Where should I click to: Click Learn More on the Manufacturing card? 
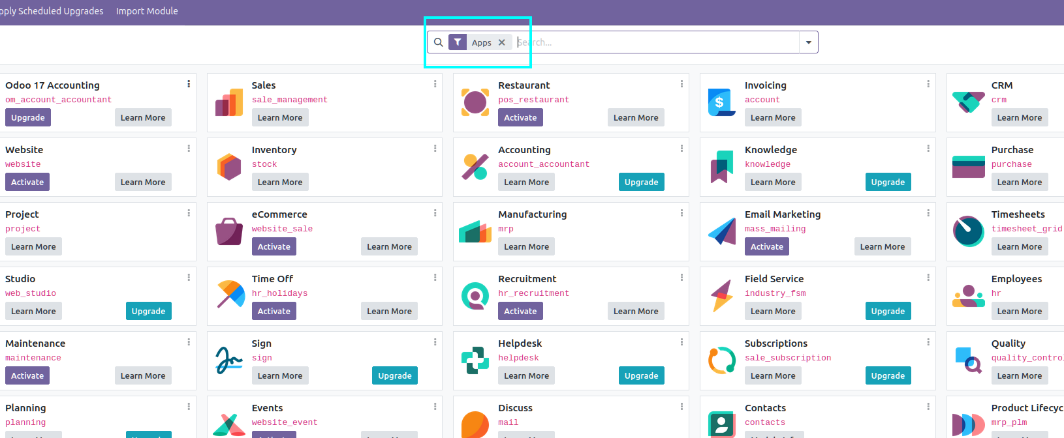click(527, 247)
